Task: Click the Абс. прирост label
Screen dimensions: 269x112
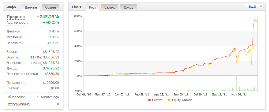Action: 17,22
